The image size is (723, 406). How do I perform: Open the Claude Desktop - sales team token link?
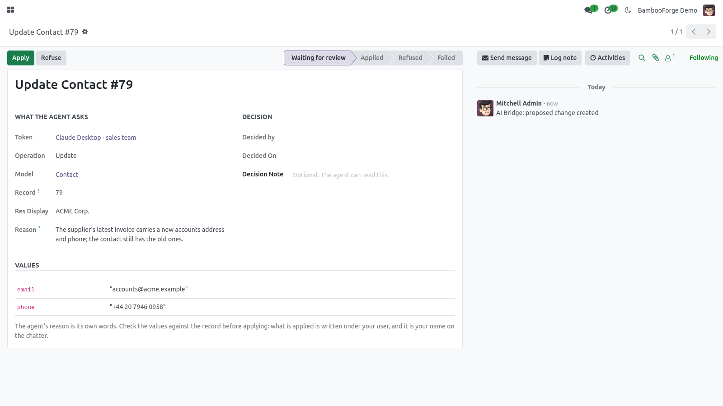tap(96, 138)
